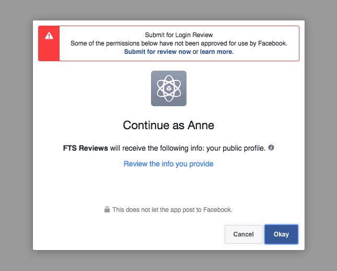Click the info icon beside public profile
The image size is (337, 271).
pyautogui.click(x=271, y=148)
